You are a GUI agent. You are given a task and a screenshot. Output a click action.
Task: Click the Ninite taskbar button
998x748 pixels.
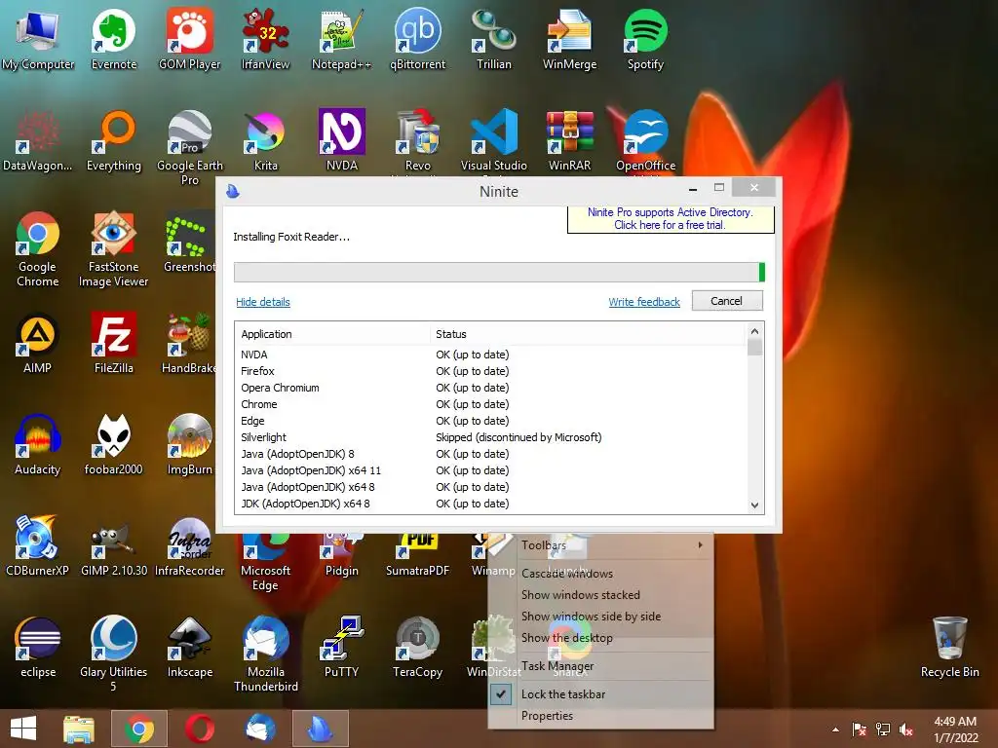[320, 729]
